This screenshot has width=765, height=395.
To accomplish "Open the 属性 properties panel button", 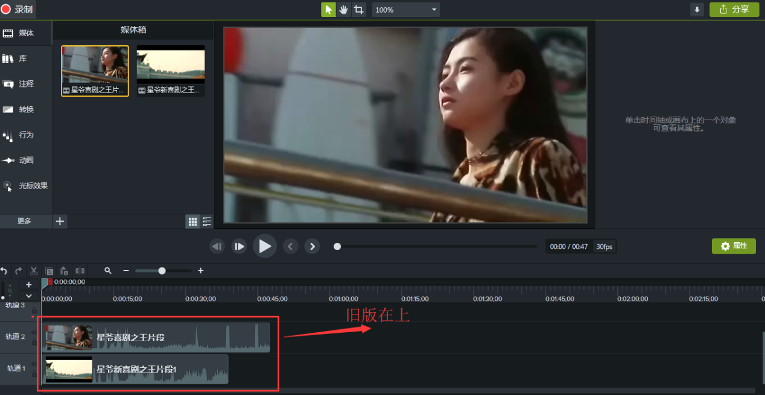I will pyautogui.click(x=734, y=246).
